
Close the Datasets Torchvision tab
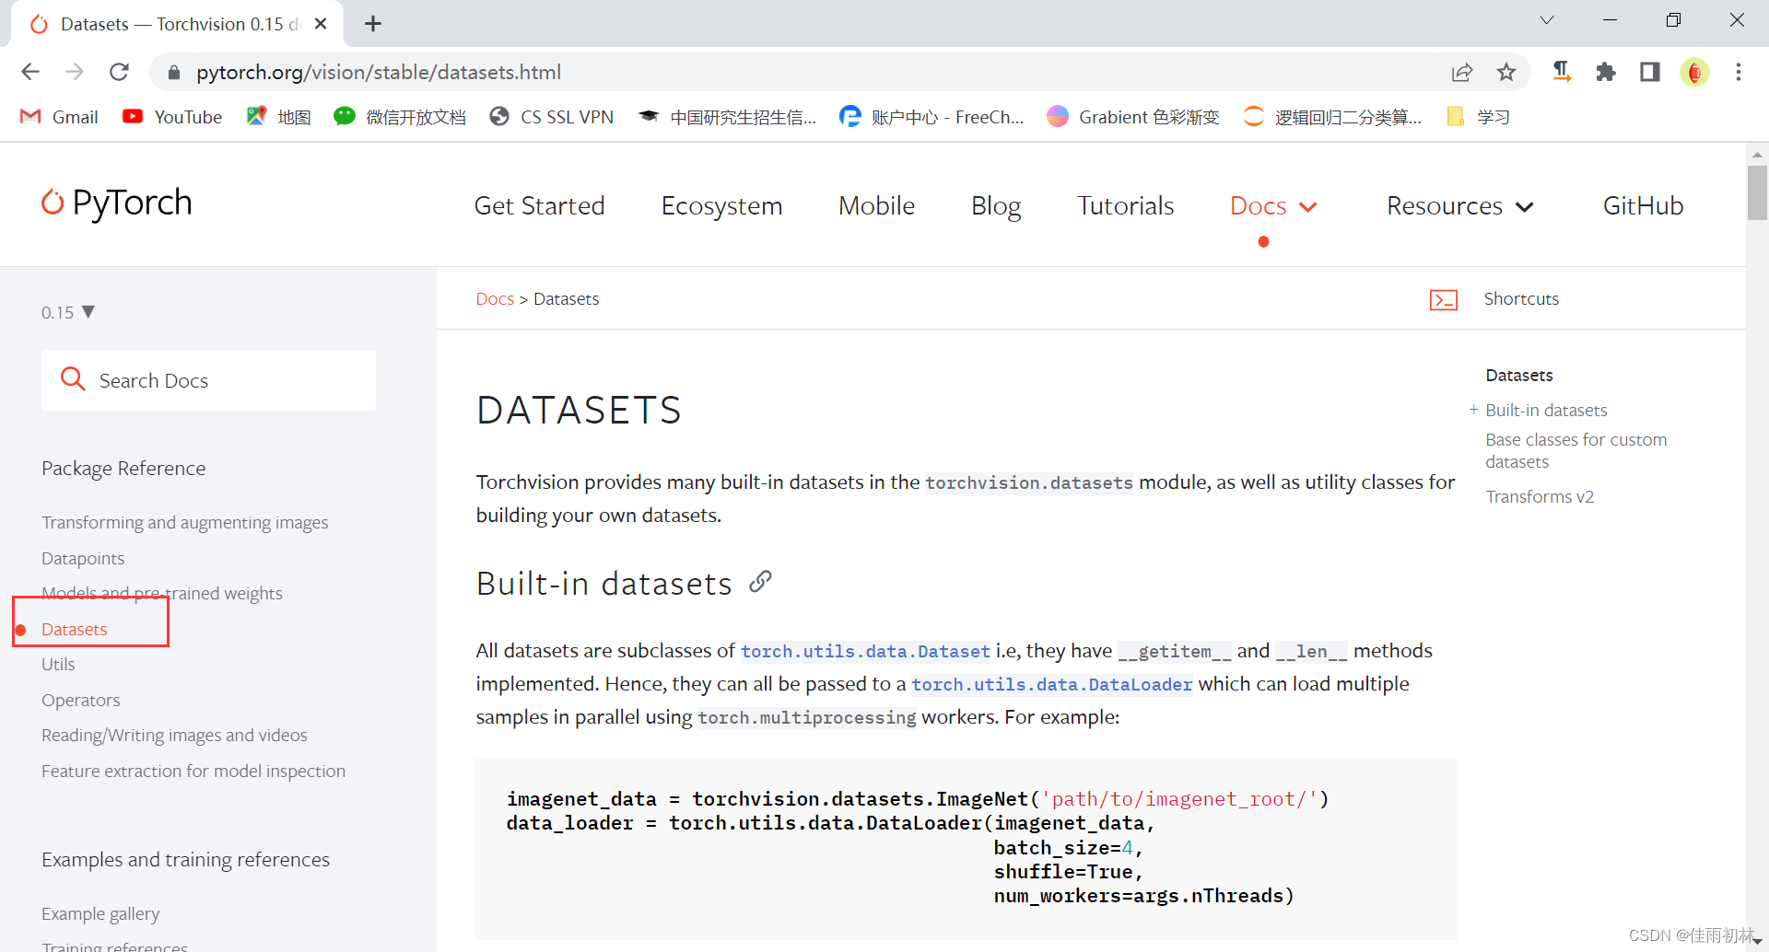(x=321, y=24)
